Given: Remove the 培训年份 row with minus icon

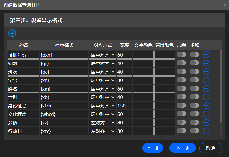Looking at the screenshot, I should tap(206, 55).
